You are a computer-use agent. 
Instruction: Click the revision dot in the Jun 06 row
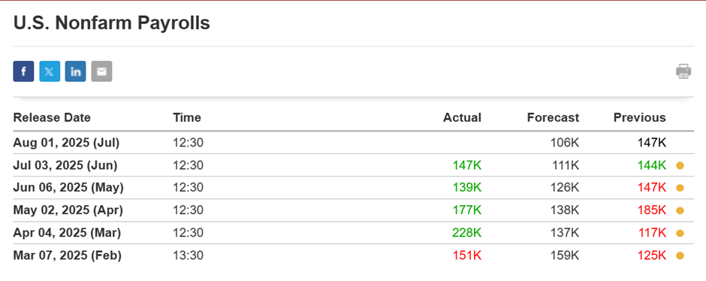click(x=680, y=189)
